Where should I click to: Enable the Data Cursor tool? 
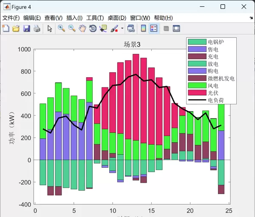click(103, 28)
